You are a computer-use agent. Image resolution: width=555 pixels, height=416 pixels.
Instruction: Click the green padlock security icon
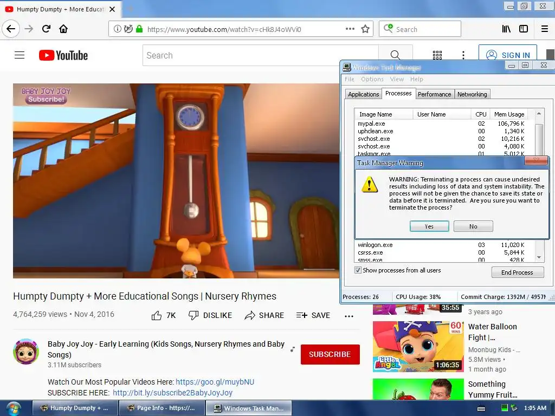[139, 29]
